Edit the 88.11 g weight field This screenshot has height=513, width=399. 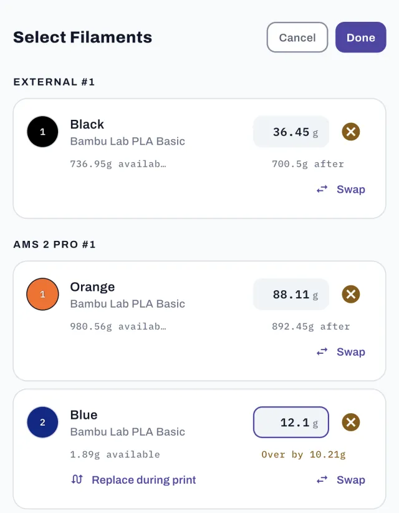click(291, 294)
